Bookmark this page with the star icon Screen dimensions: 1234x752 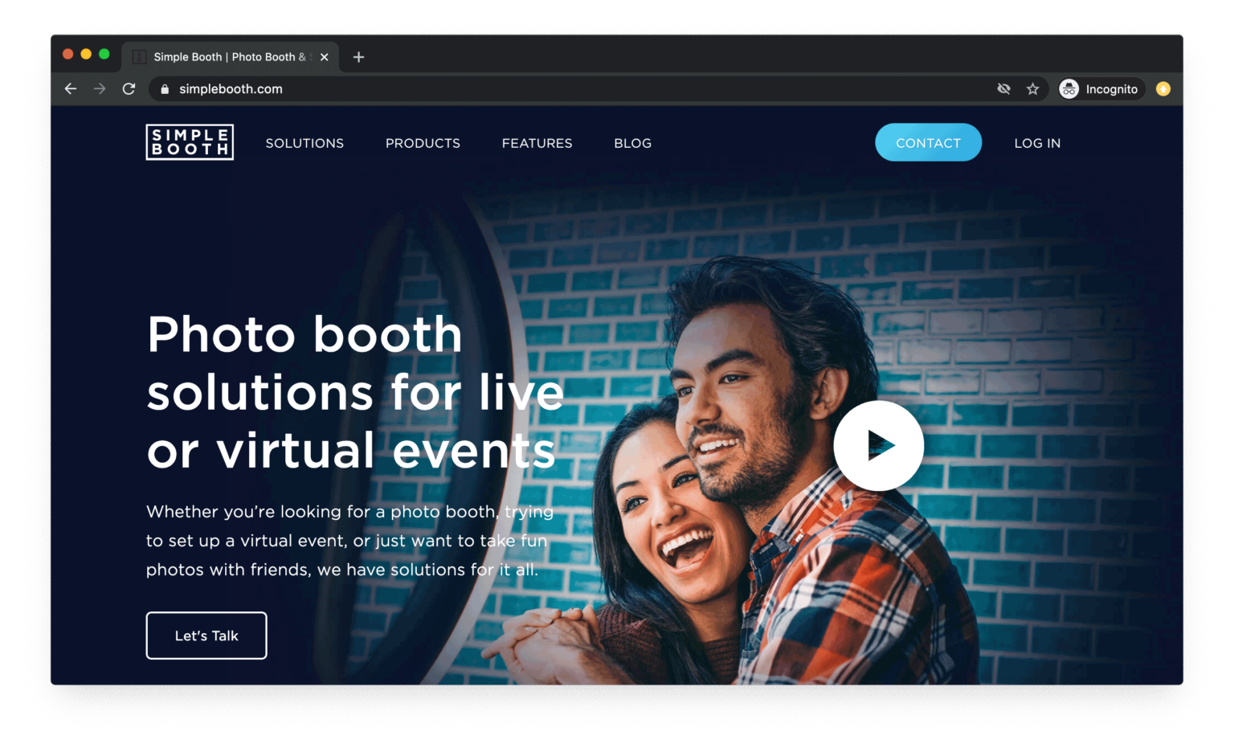pyautogui.click(x=1032, y=89)
